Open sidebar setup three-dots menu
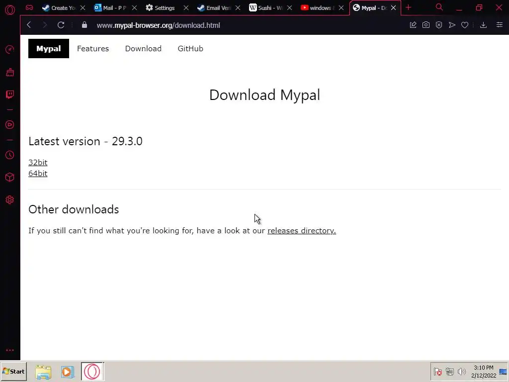This screenshot has height=382, width=509. tap(10, 350)
